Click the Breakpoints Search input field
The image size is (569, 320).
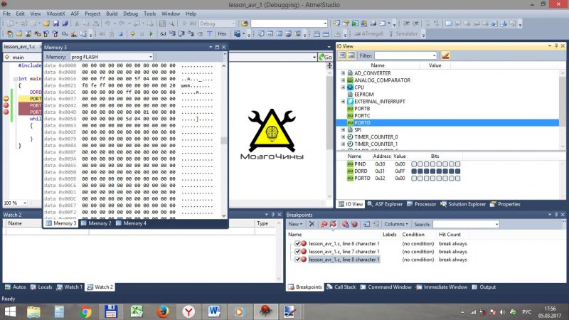click(x=466, y=224)
